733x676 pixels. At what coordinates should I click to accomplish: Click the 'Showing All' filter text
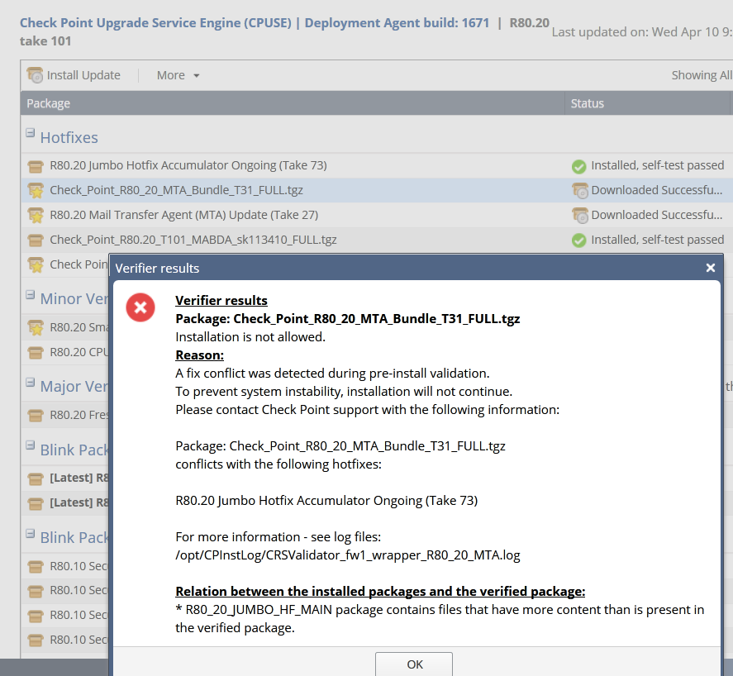tap(702, 75)
